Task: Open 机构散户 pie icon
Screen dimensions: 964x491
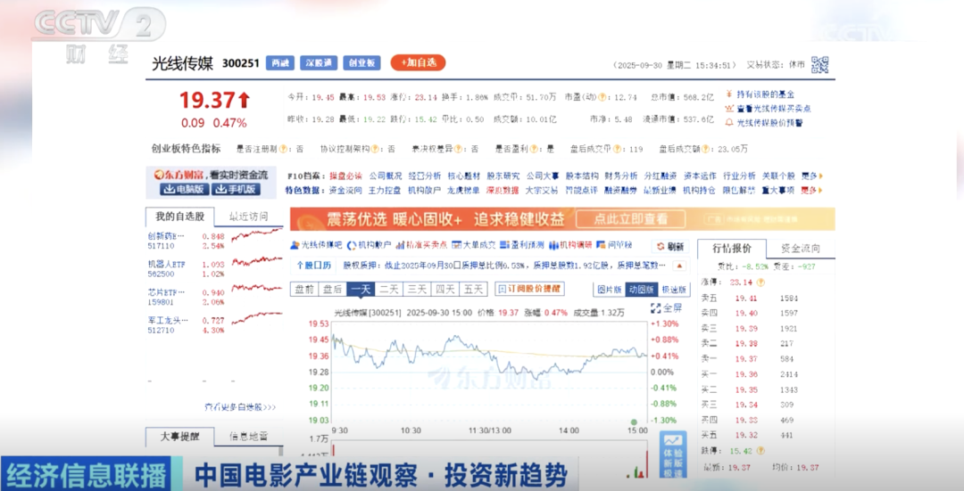Action: click(x=352, y=245)
